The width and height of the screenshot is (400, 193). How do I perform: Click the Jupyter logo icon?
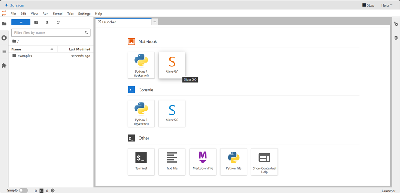point(4,13)
